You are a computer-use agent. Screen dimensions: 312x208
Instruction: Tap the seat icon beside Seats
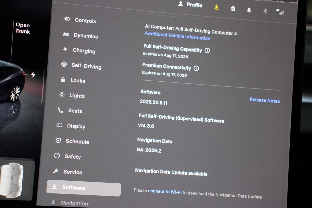[61, 110]
